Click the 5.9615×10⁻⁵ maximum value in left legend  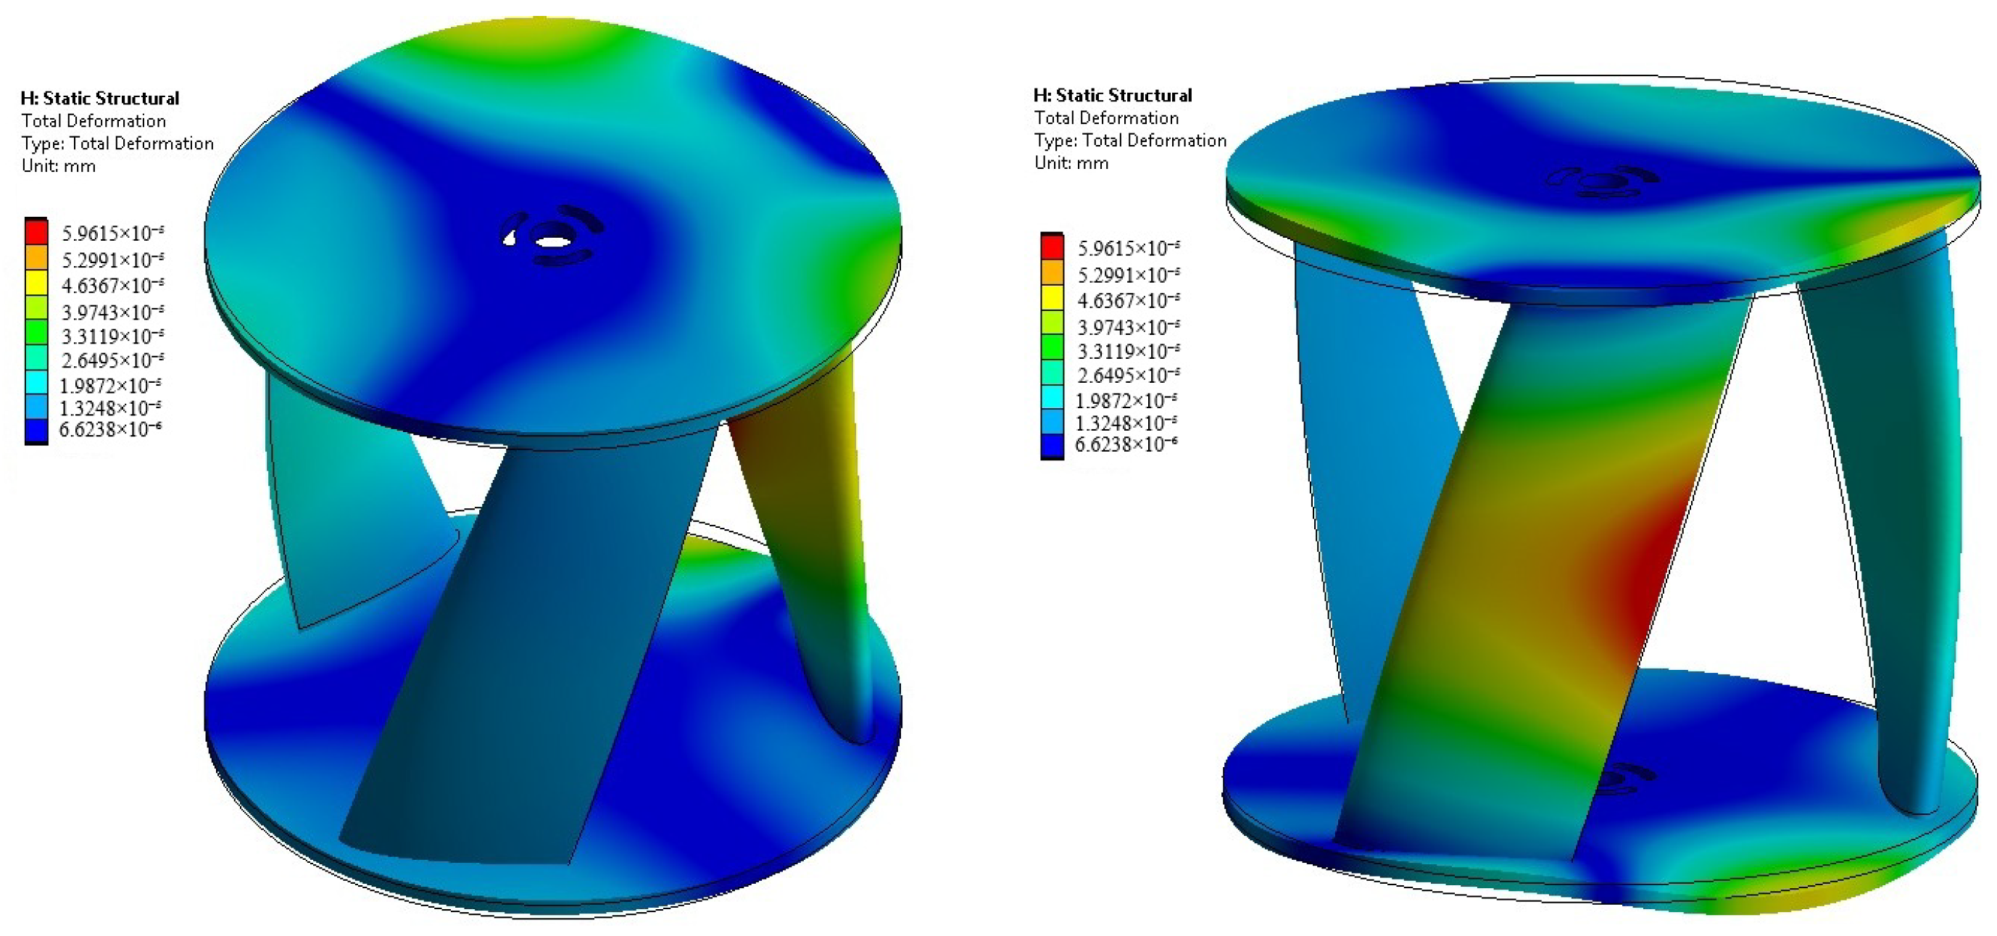pos(112,233)
